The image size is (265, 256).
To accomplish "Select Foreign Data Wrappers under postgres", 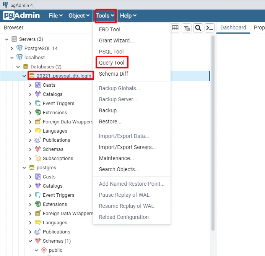I will 68,214.
